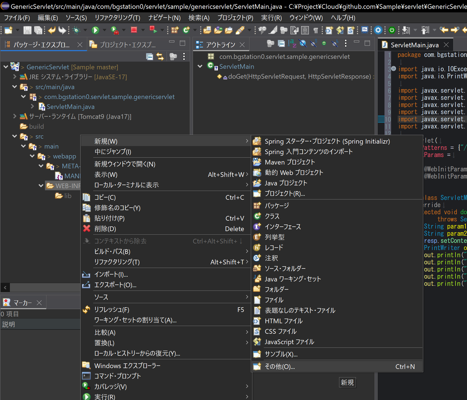Click the Save icon in the toolbar
This screenshot has width=467, height=400.
pos(28,30)
